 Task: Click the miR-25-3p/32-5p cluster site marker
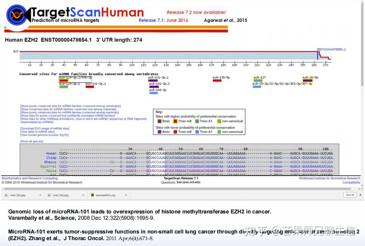pyautogui.click(x=257, y=86)
